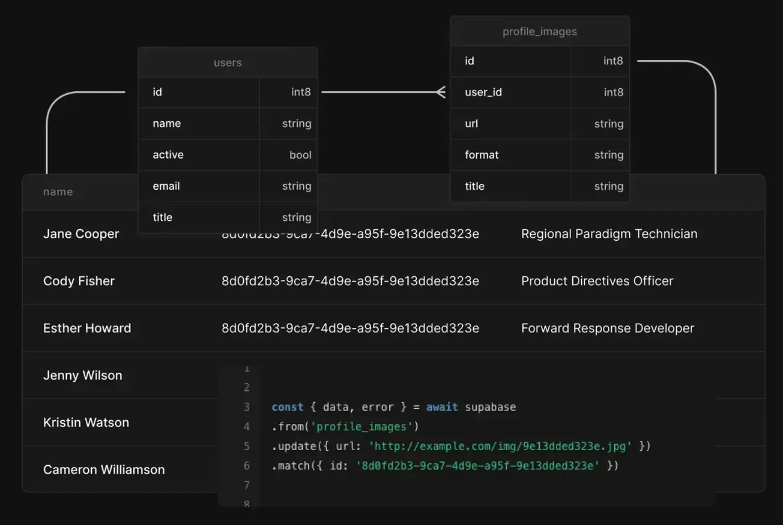Click Cameron Williamson's name

pos(104,469)
